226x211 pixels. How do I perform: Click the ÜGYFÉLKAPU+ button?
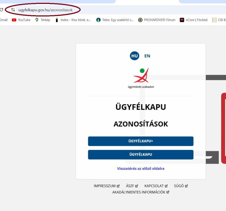tap(141, 141)
